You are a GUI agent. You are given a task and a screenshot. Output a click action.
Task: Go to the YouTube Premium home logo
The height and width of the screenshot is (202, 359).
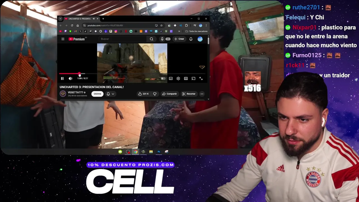pos(77,39)
